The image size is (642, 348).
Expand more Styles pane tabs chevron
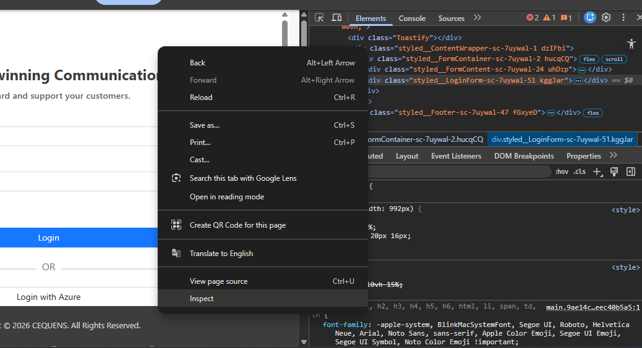[613, 155]
